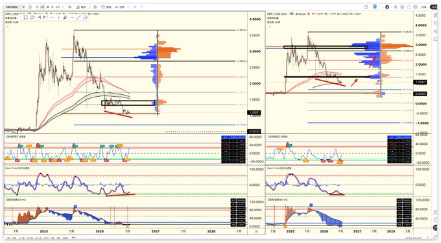This screenshot has width=441, height=243.
Task: Open the alerts clock icon in the right sidebar
Action: coord(436,23)
